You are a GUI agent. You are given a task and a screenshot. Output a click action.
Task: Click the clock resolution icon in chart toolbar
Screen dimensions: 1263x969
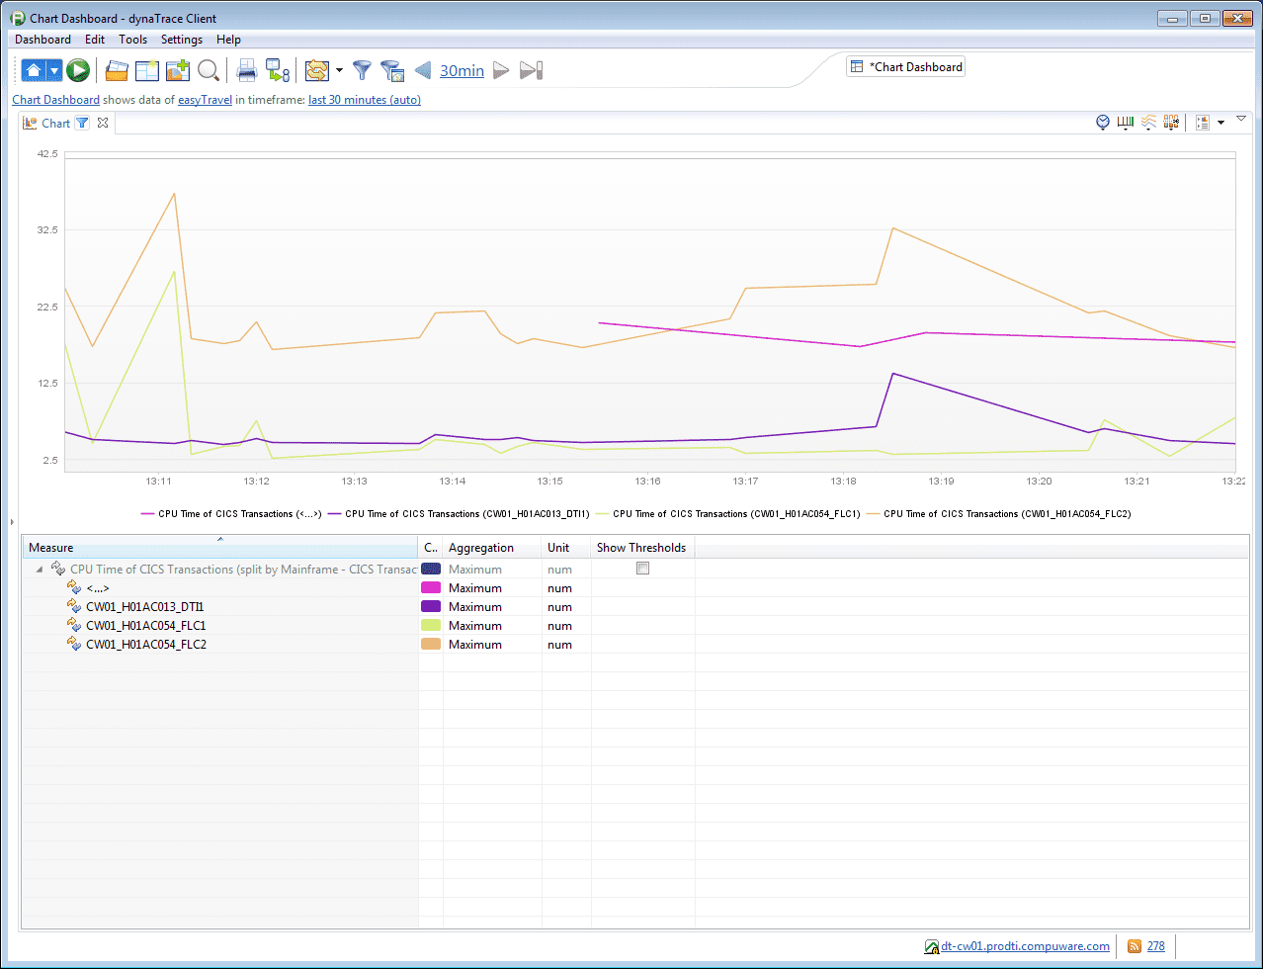[1103, 123]
